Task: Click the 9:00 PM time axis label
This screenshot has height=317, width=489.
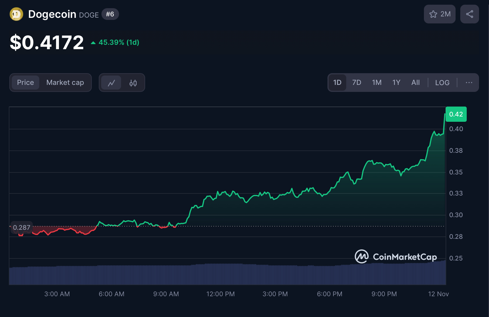Action: (x=384, y=294)
